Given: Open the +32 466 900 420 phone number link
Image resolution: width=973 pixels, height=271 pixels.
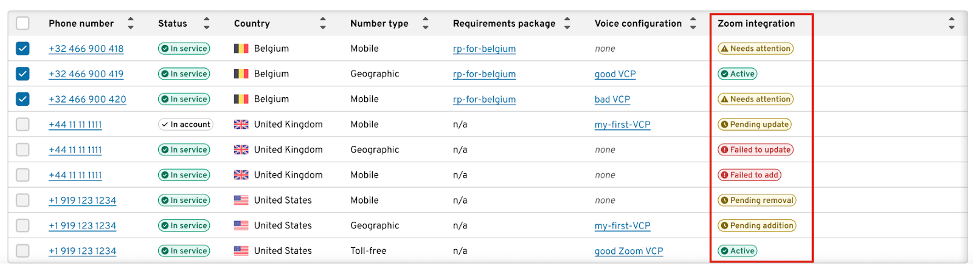Looking at the screenshot, I should [x=88, y=99].
